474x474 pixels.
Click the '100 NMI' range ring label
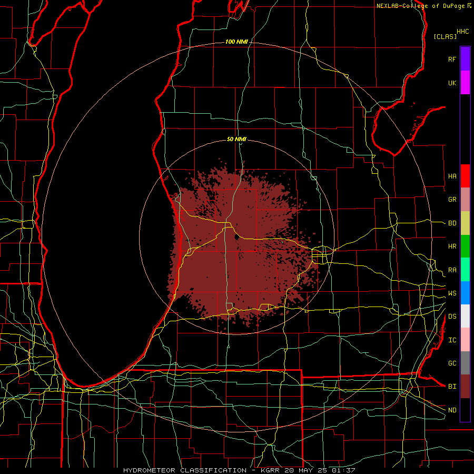236,42
